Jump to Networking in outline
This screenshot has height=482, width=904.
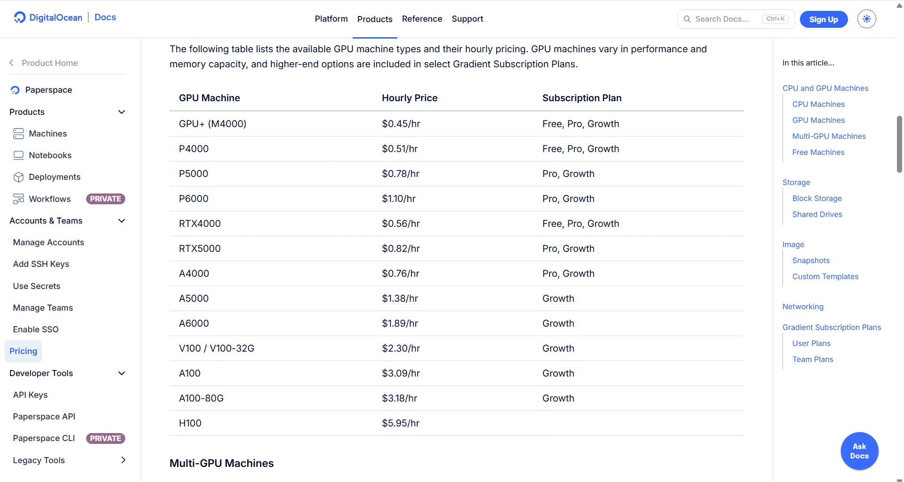point(803,306)
